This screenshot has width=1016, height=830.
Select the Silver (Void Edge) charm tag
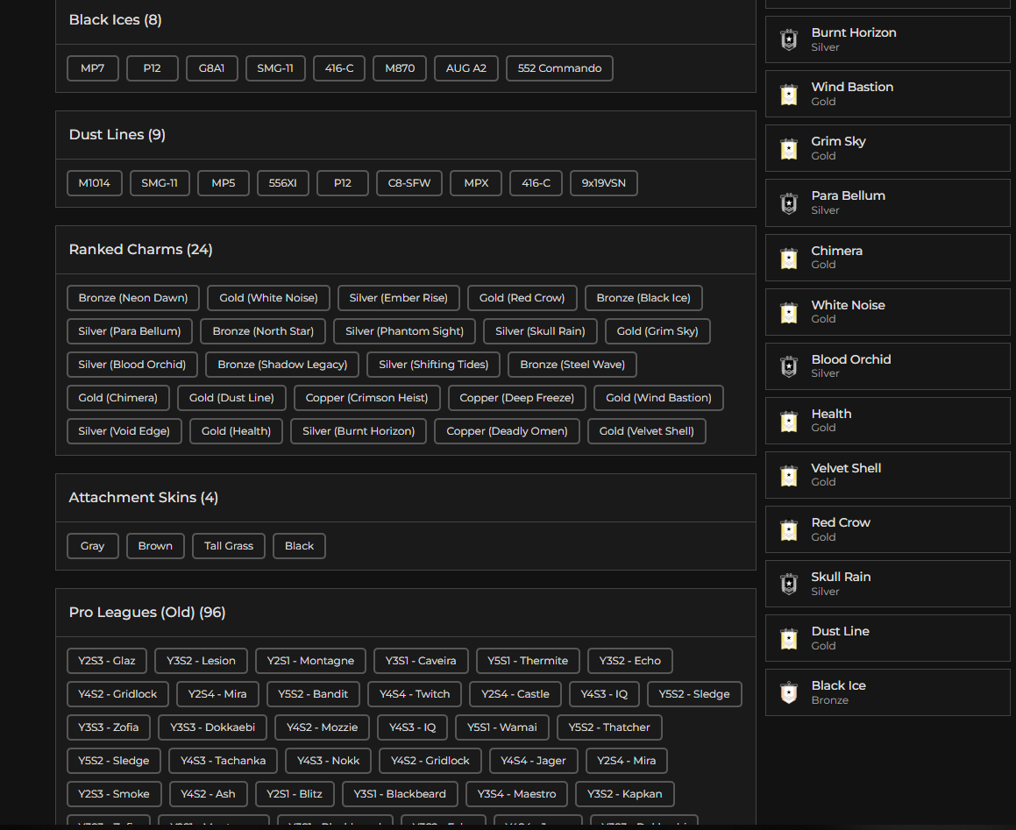tap(124, 431)
